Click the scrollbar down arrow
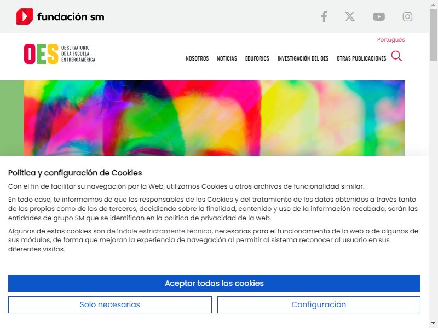The height and width of the screenshot is (328, 438). point(433,324)
